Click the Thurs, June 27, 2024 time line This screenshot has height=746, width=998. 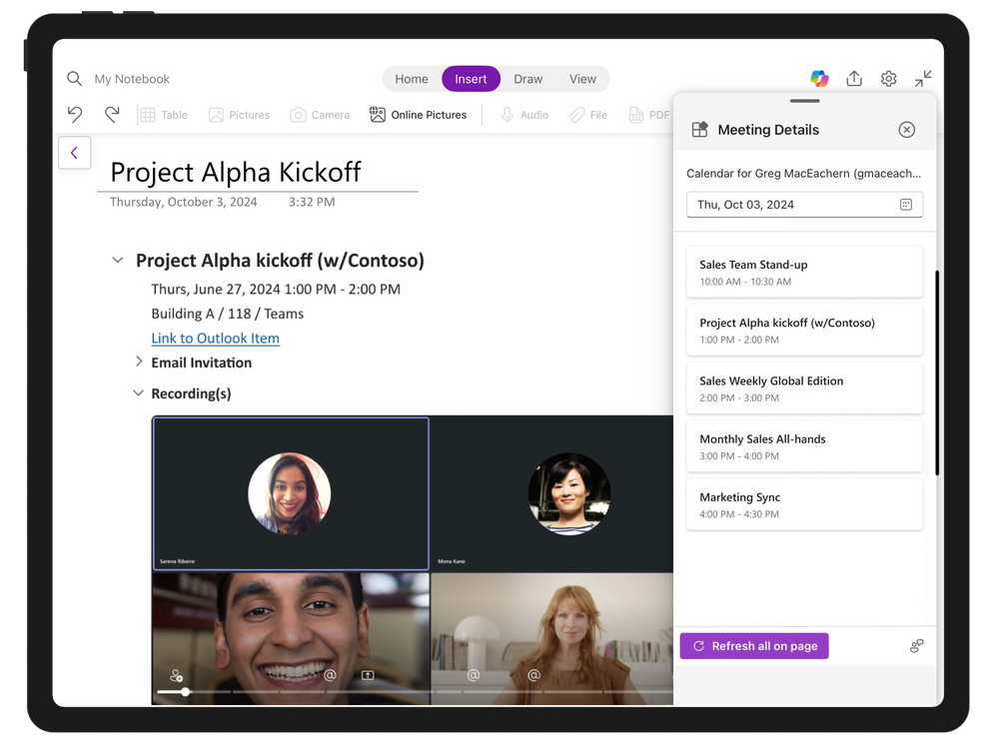(276, 289)
